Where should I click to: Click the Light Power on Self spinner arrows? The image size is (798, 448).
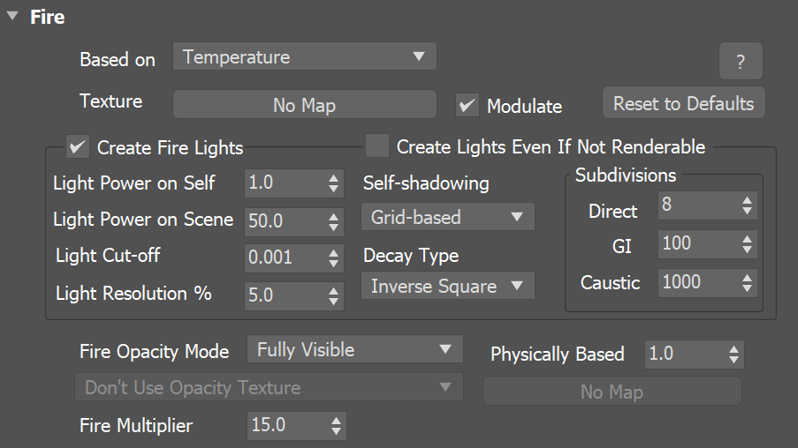pyautogui.click(x=333, y=183)
